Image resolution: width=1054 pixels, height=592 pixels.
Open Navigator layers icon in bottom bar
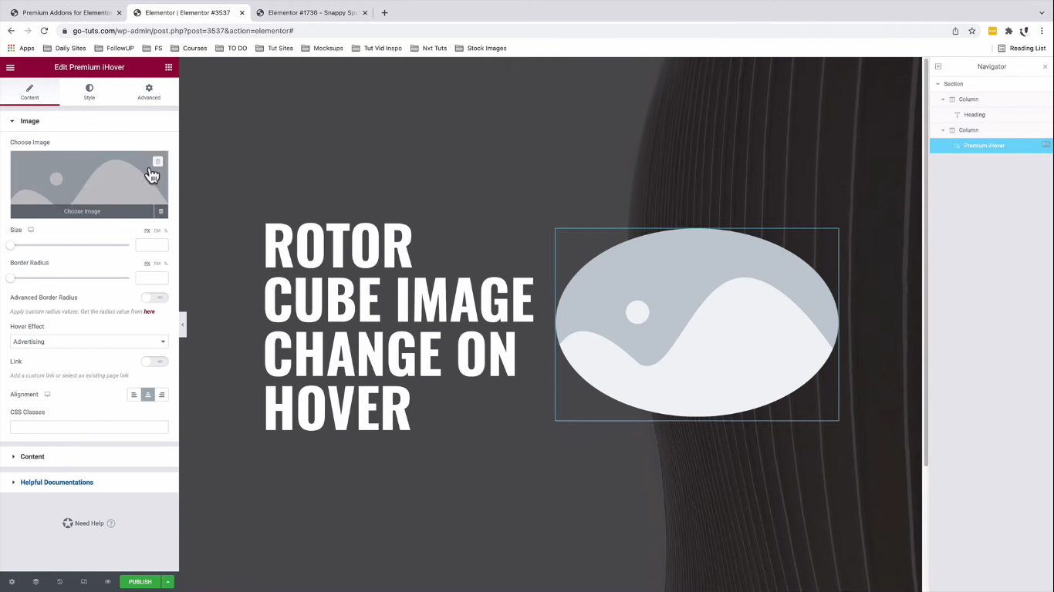click(35, 582)
